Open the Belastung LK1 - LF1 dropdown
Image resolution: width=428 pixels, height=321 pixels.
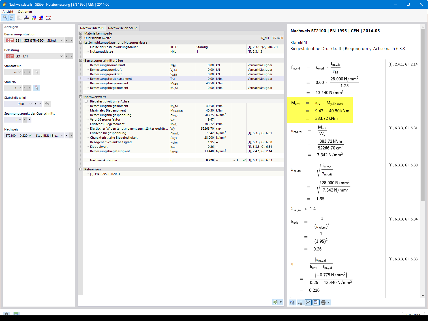[x=62, y=56]
